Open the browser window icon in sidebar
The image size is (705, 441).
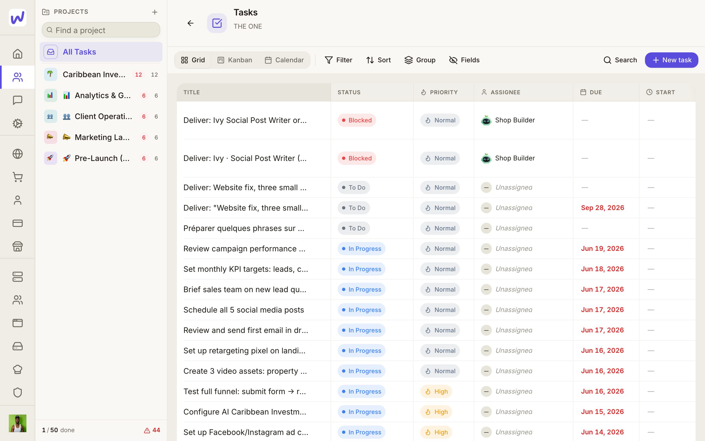(17, 323)
